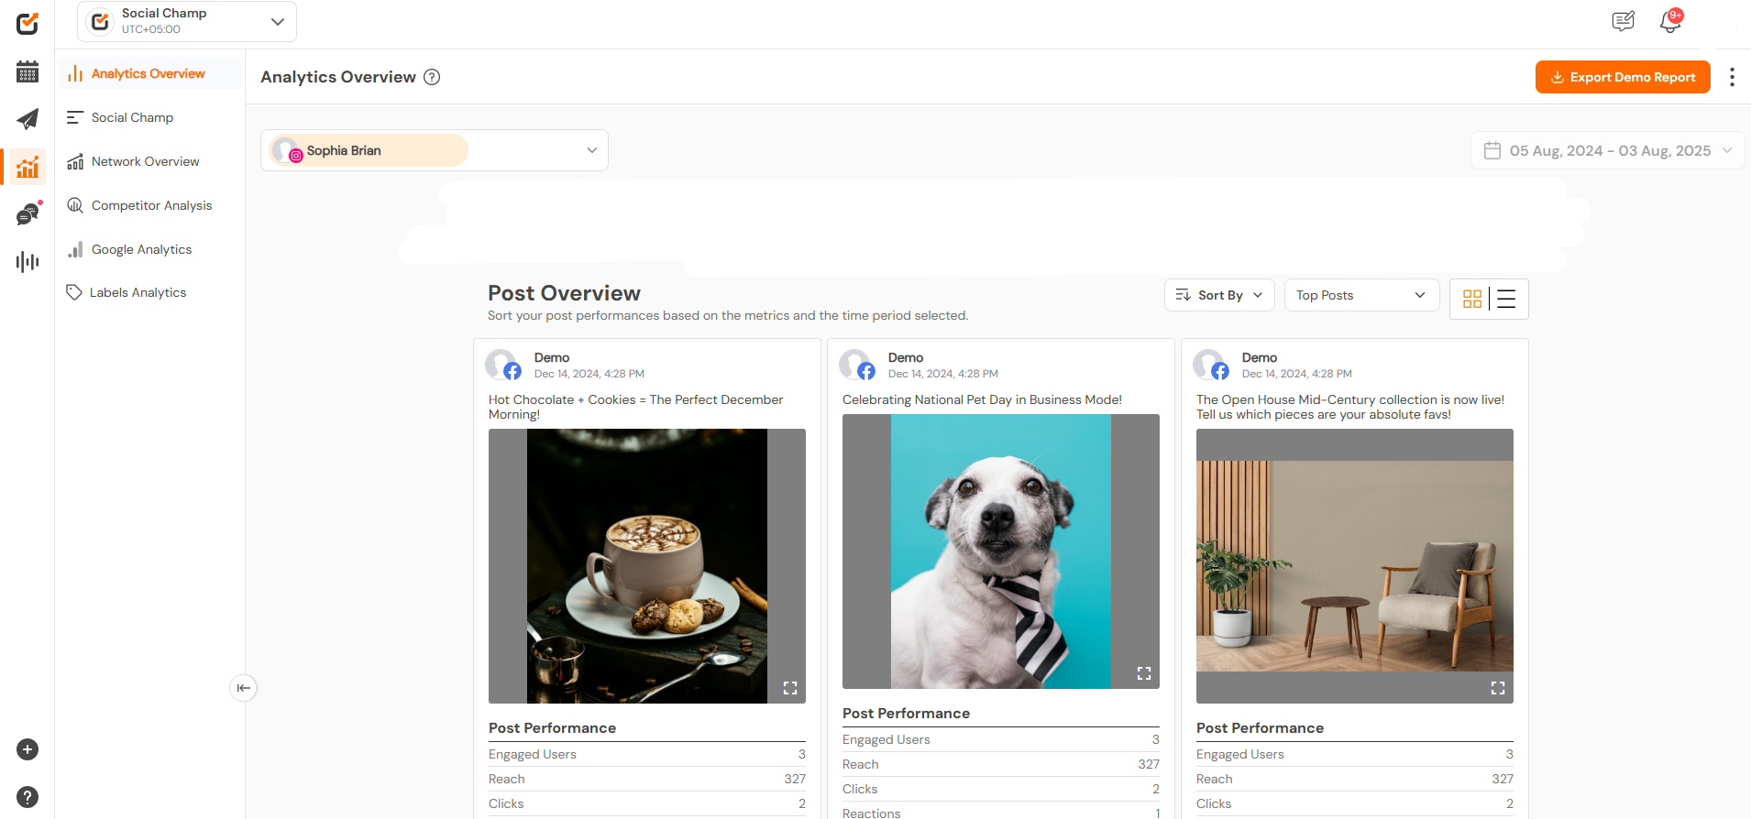Image resolution: width=1751 pixels, height=819 pixels.
Task: Click 'The Open House Mid-Century collection' caption
Action: [x=1350, y=407]
